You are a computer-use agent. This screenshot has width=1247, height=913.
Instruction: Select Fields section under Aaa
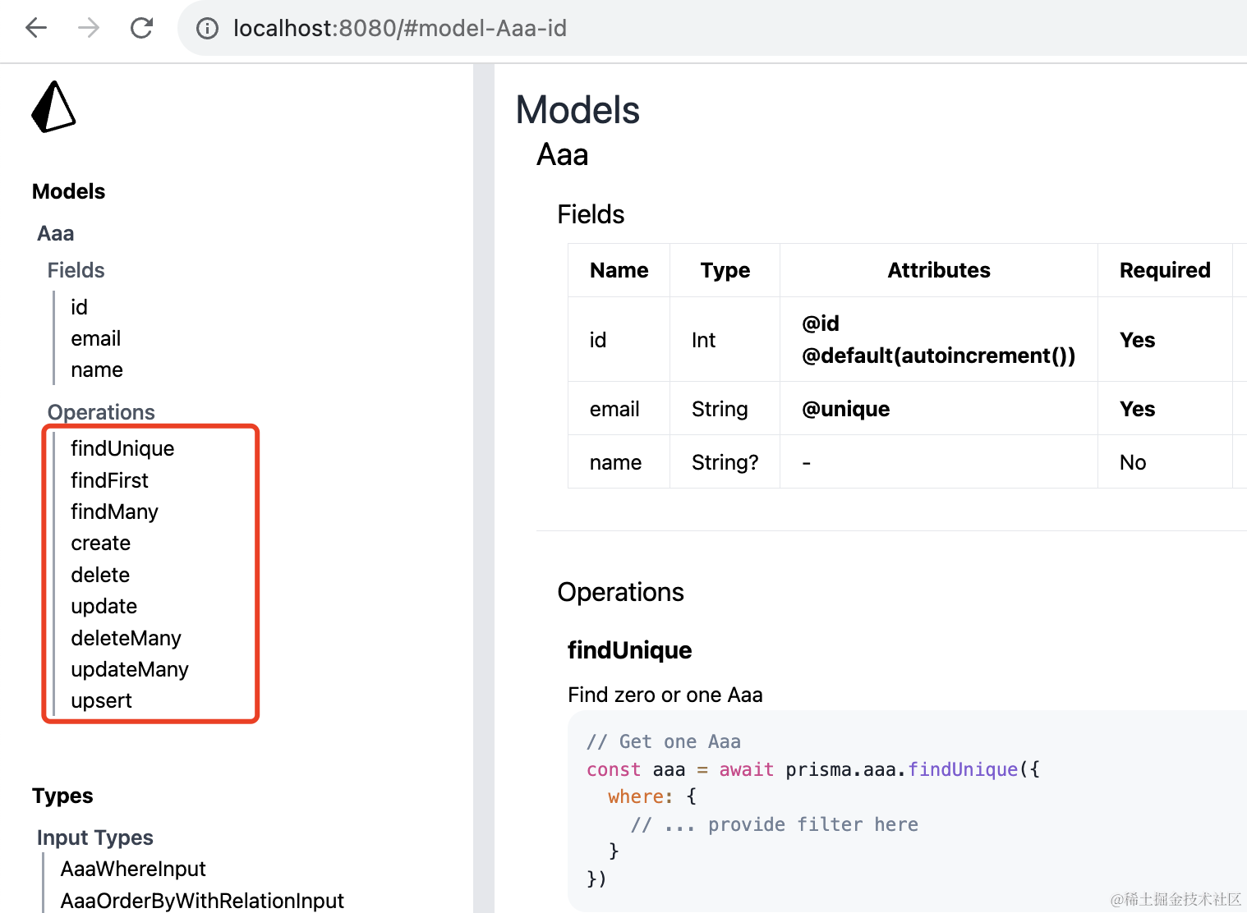[x=76, y=270]
